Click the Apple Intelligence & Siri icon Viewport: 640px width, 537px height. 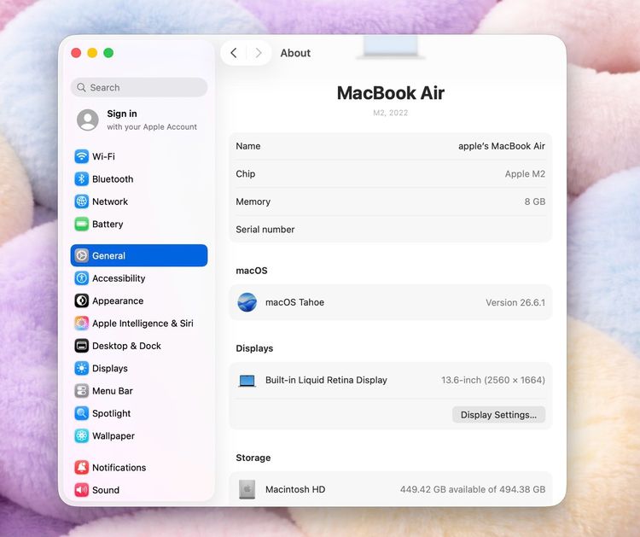pyautogui.click(x=82, y=323)
